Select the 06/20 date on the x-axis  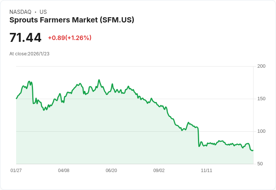pyautogui.click(x=111, y=171)
